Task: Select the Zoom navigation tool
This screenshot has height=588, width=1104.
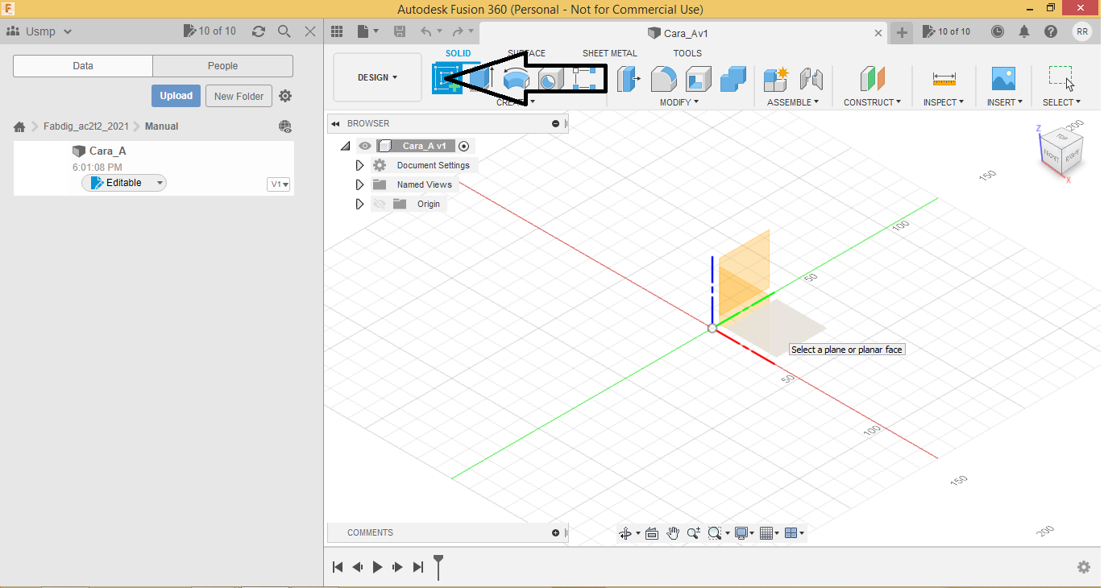Action: coord(693,533)
